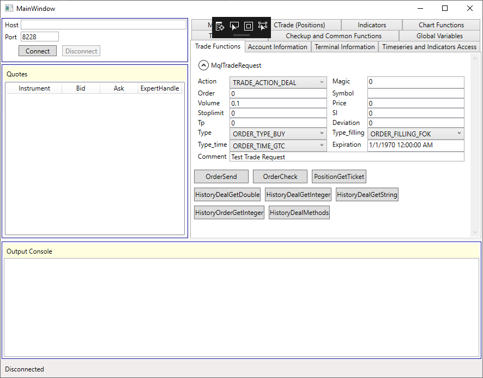Click the OrderSend button
The height and width of the screenshot is (378, 483).
coord(221,177)
